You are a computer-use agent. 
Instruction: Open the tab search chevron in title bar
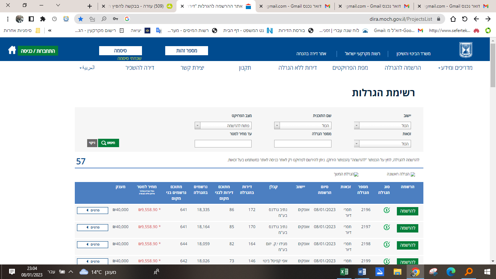(58, 5)
